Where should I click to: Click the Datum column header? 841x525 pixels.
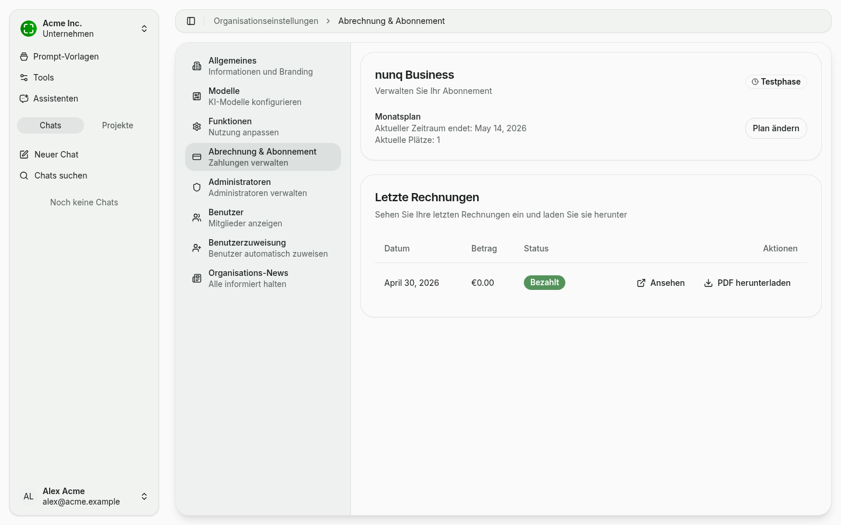point(397,249)
